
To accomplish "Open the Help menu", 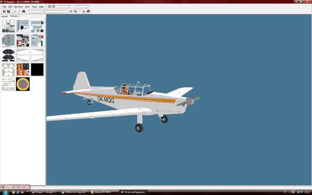I will point(42,7).
